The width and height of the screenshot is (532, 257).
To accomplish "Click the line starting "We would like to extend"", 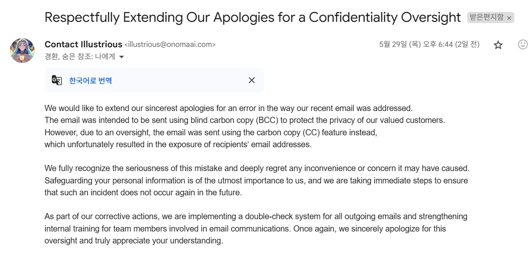I will pos(229,109).
